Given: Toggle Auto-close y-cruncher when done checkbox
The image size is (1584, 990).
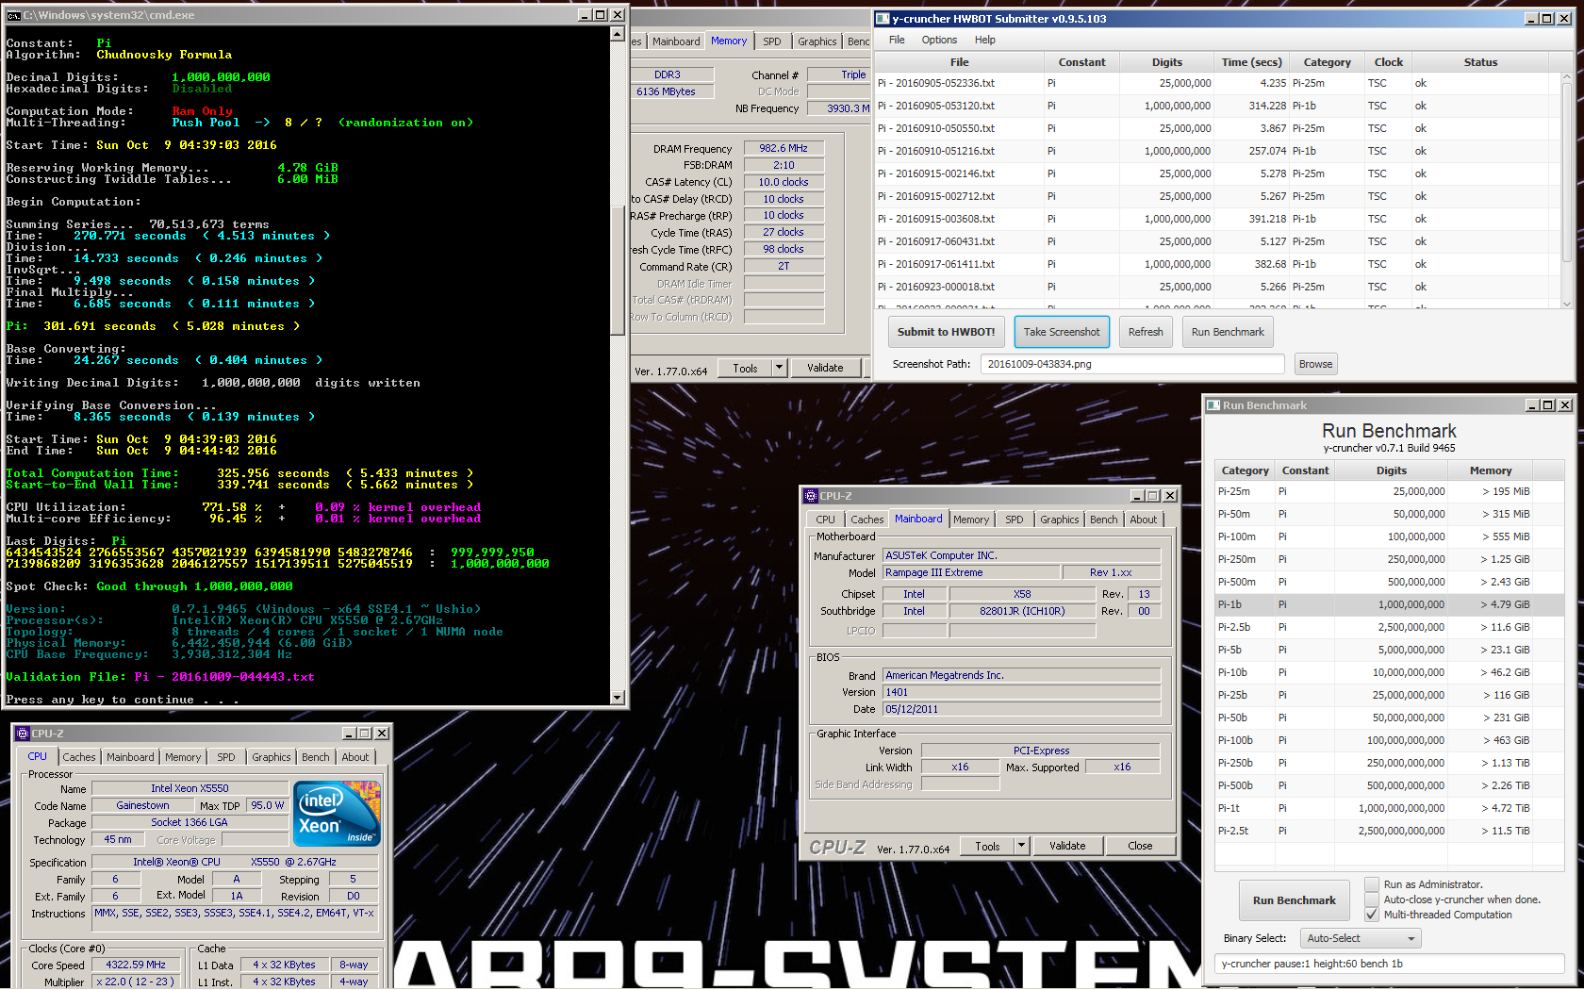Looking at the screenshot, I should pos(1372,899).
